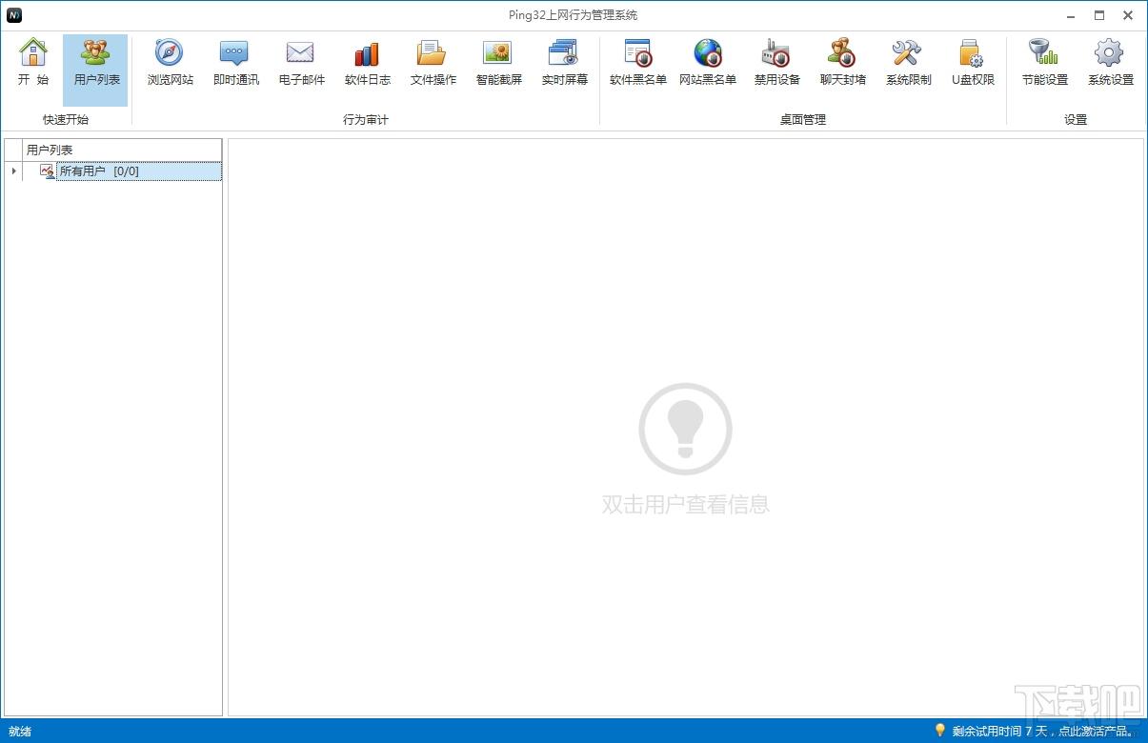The height and width of the screenshot is (743, 1148).
Task: Open 系统设置 gear icon
Action: 1110,63
